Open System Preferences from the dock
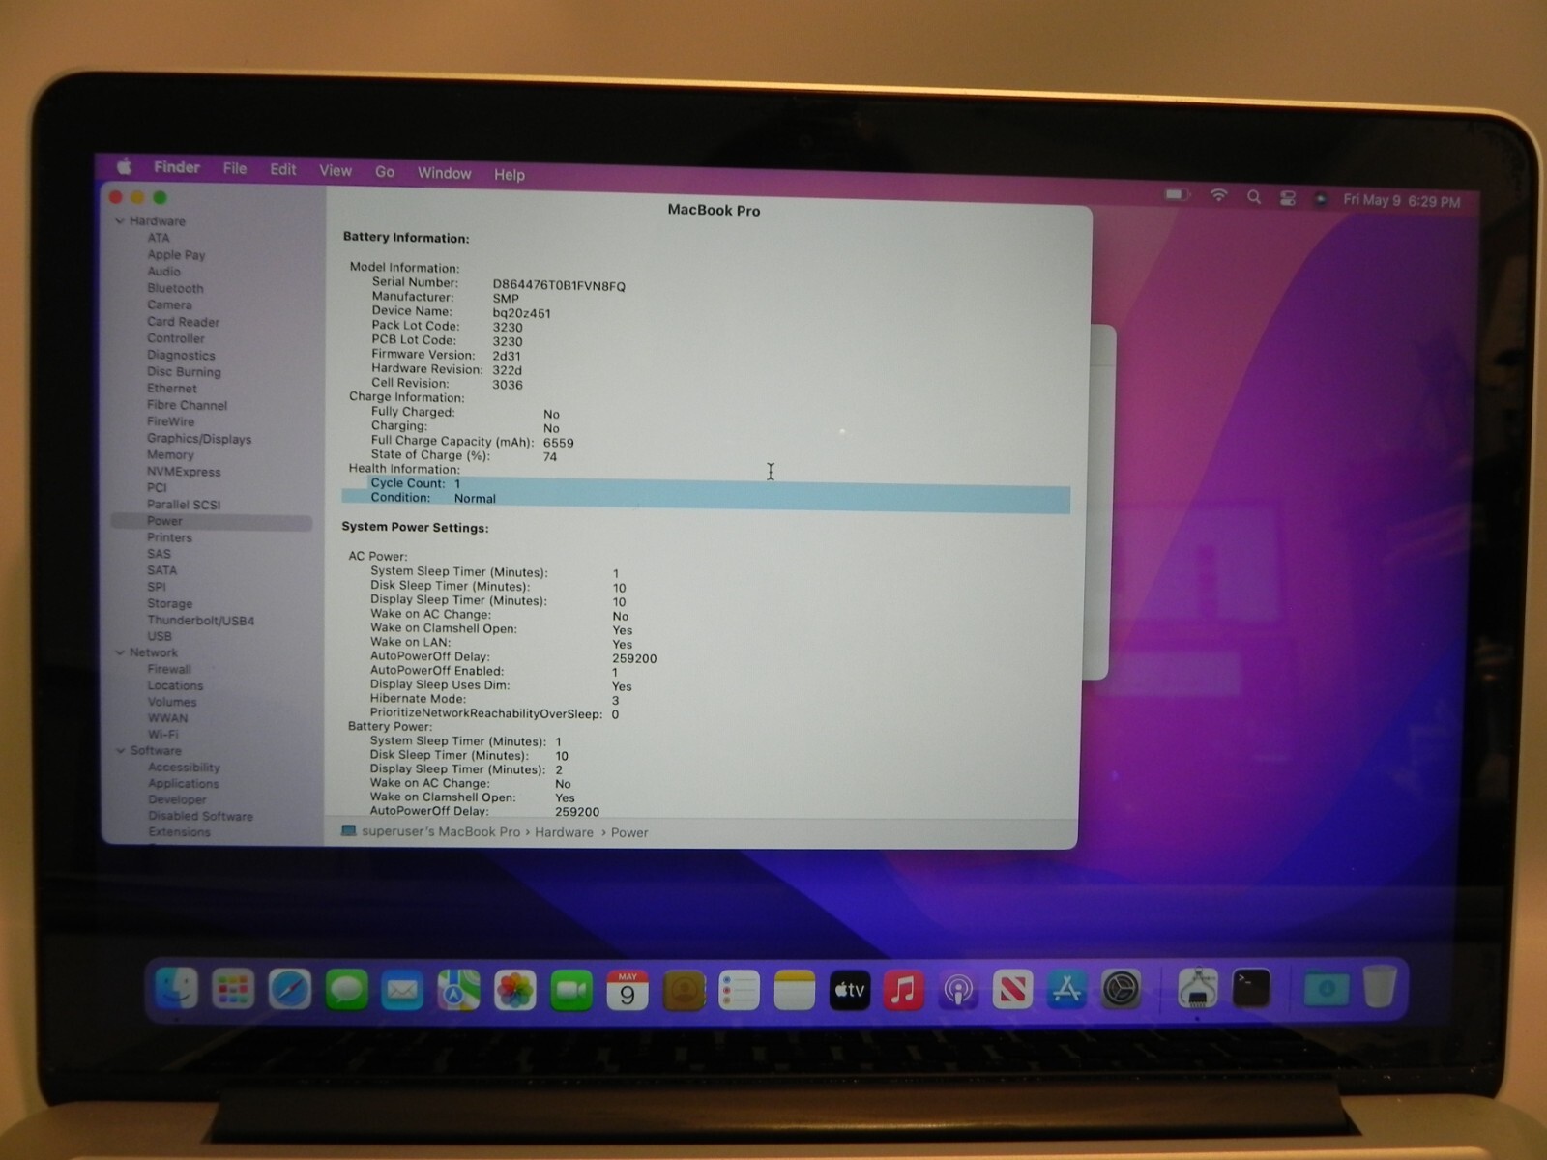The width and height of the screenshot is (1547, 1160). point(1121,989)
